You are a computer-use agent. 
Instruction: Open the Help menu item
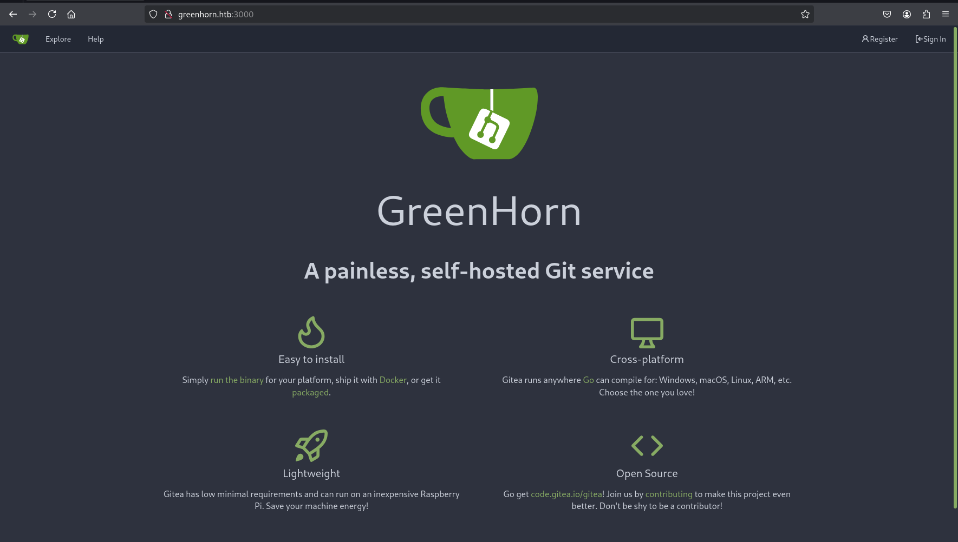tap(95, 39)
